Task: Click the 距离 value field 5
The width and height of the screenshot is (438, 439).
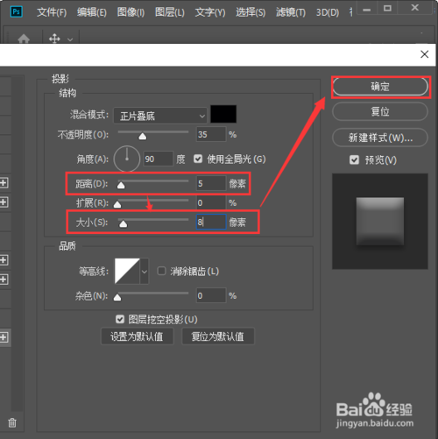Action: 211,183
